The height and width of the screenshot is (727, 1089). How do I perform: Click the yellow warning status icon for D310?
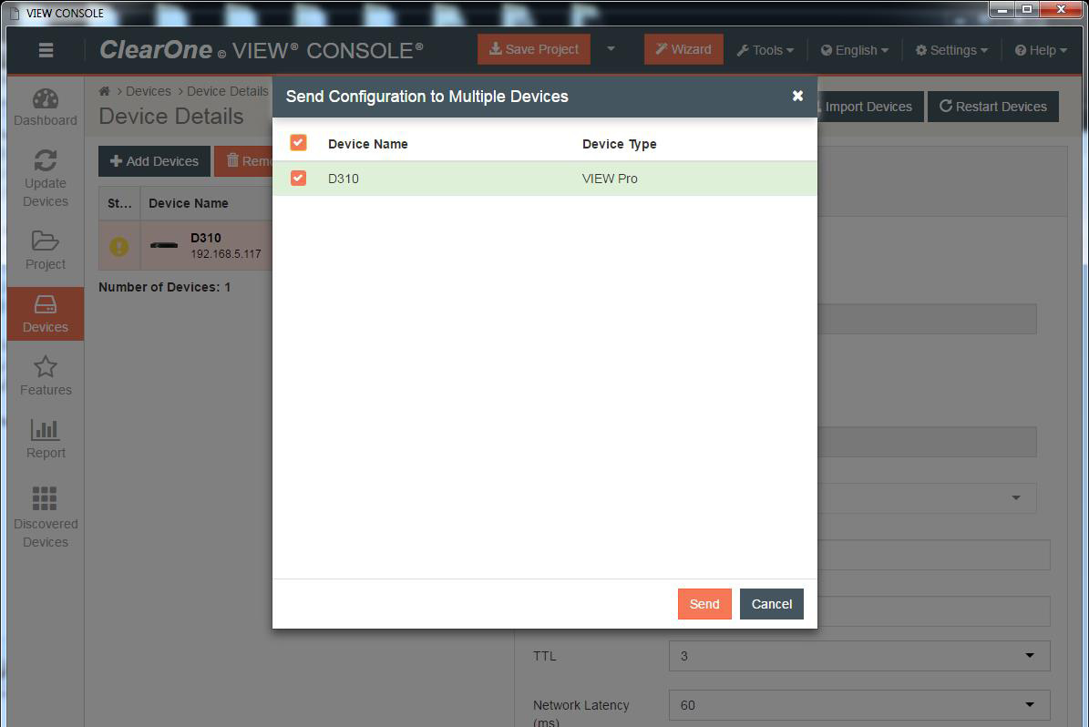118,247
